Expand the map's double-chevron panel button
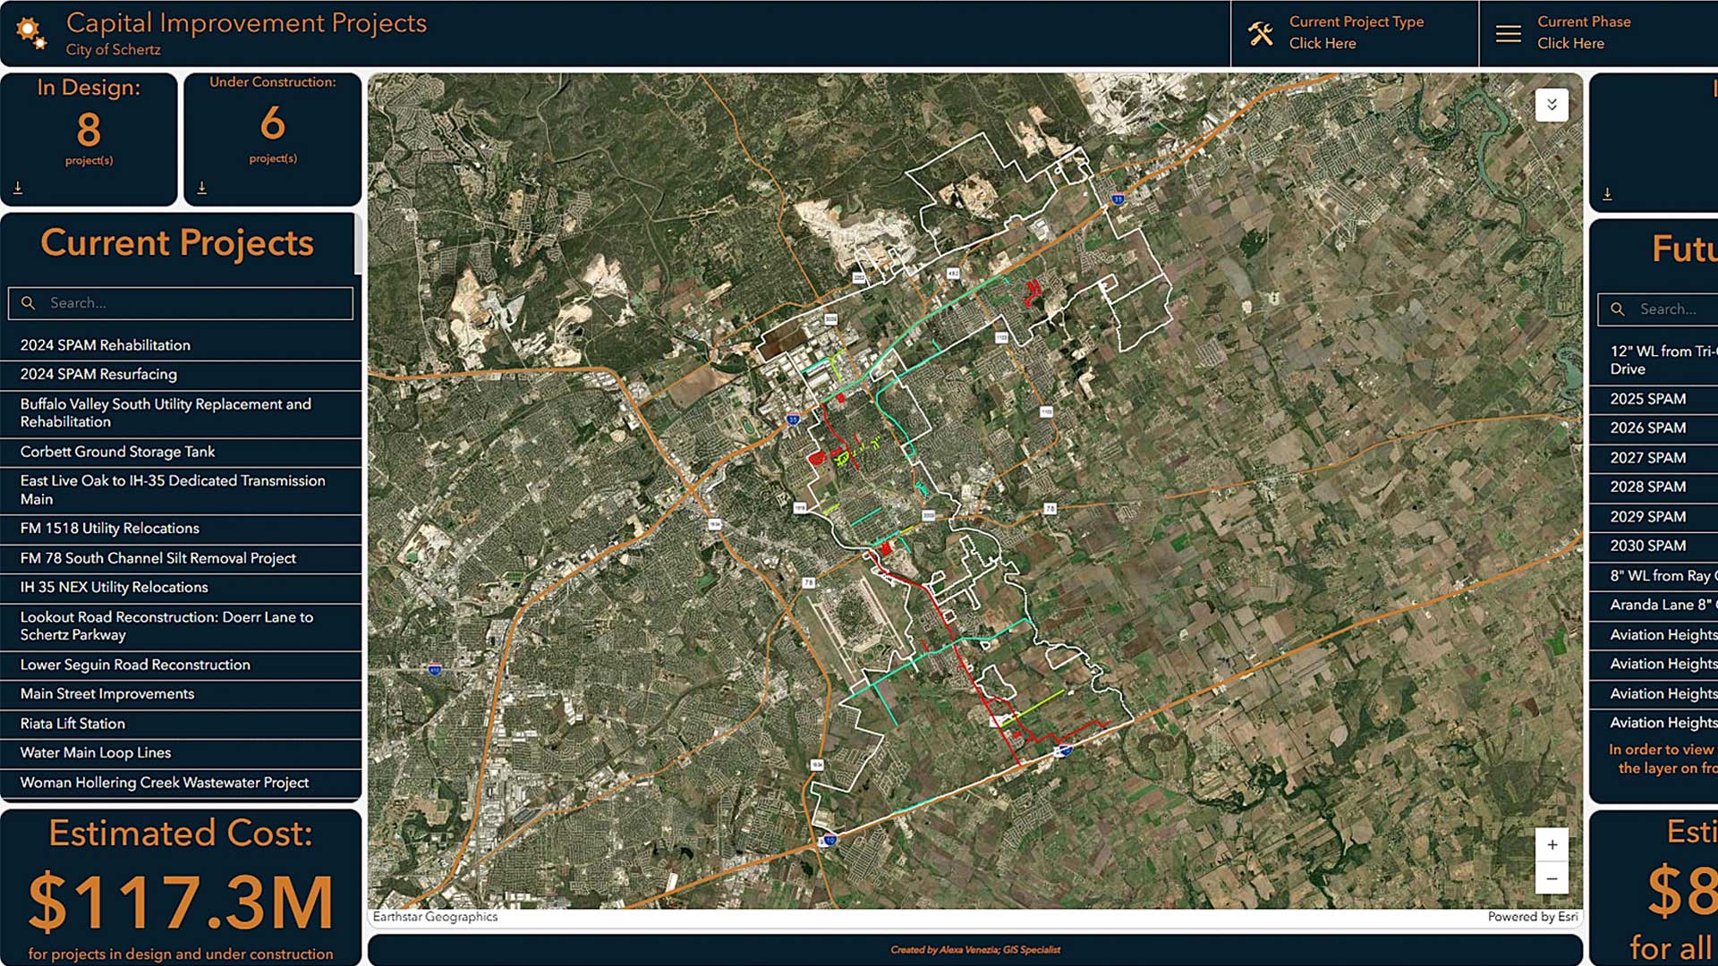 pos(1552,105)
